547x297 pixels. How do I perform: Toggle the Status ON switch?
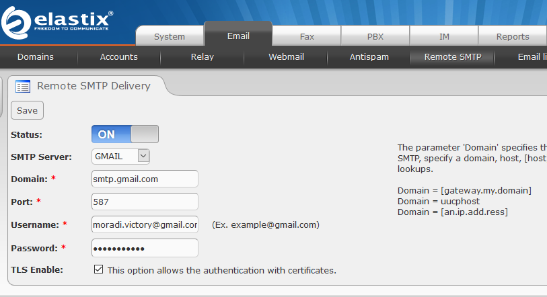click(x=124, y=134)
